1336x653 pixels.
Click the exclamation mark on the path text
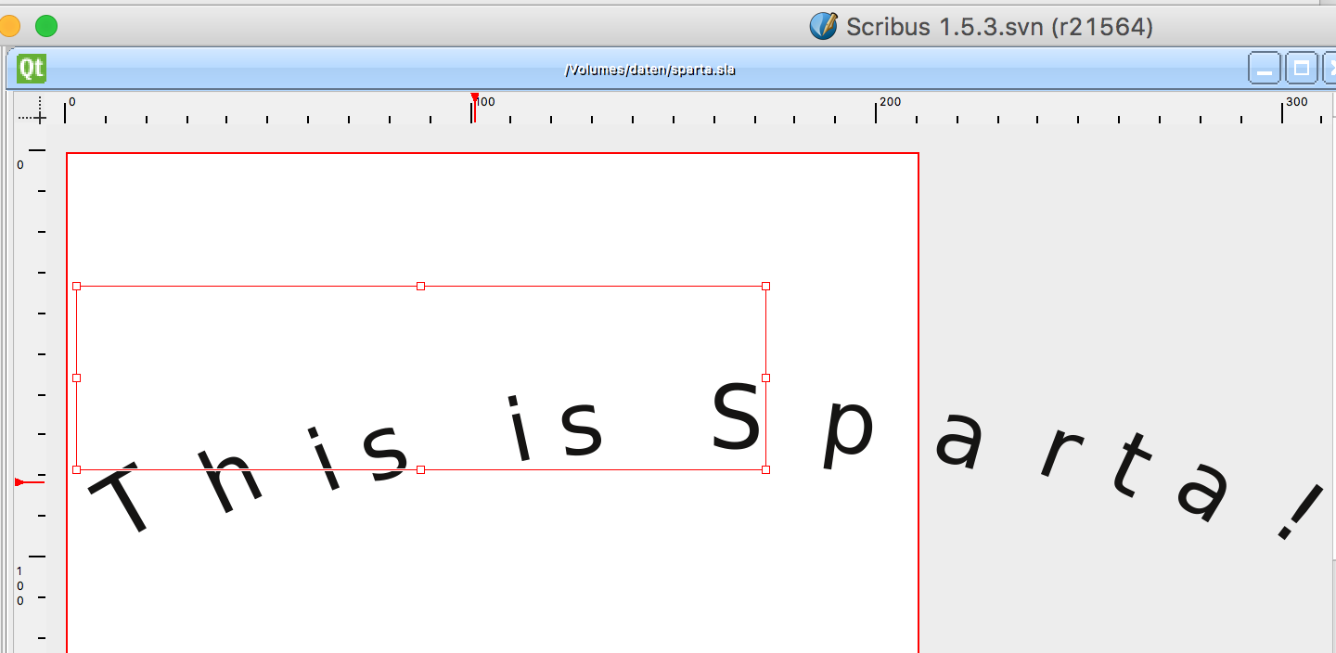(1298, 514)
